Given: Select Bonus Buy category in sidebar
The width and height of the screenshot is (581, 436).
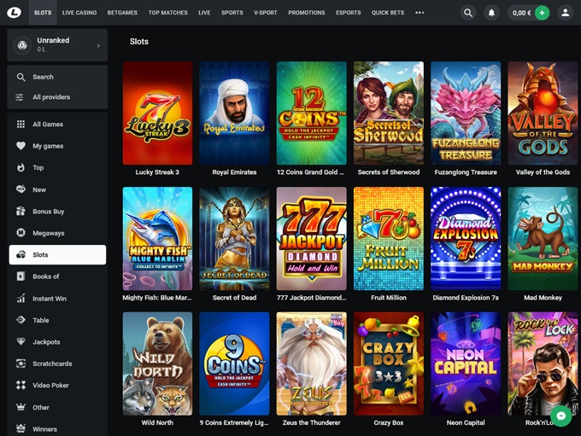Looking at the screenshot, I should click(x=48, y=211).
